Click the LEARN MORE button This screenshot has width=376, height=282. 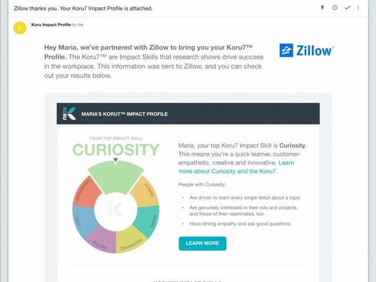tap(202, 243)
